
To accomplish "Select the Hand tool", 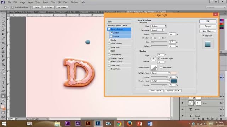I will click(x=3, y=96).
